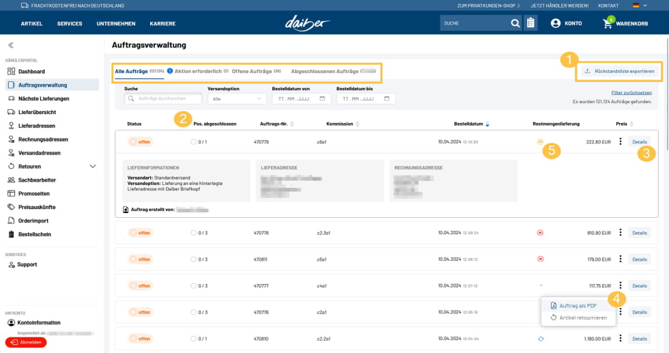669x353 pixels.
Task: Open the Versandoption dropdown
Action: click(x=237, y=98)
